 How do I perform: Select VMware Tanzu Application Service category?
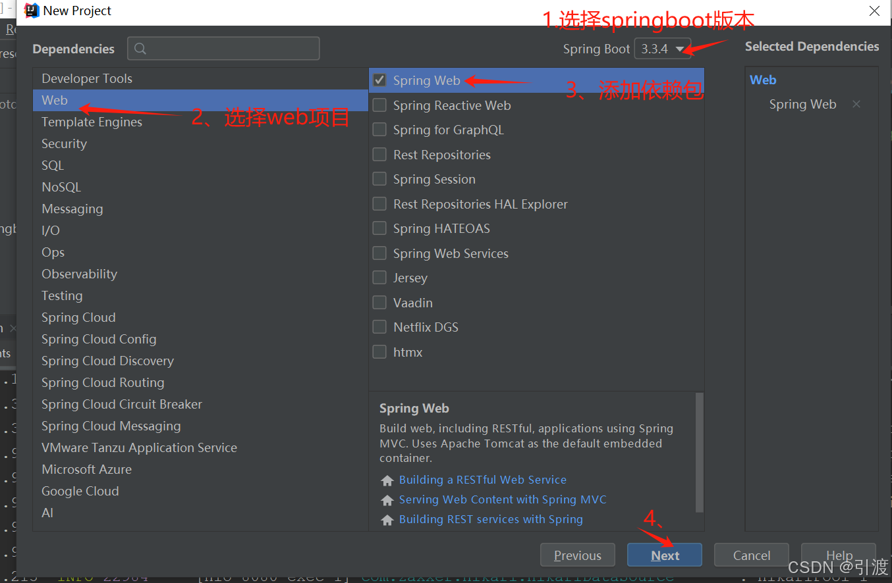[x=200, y=447]
